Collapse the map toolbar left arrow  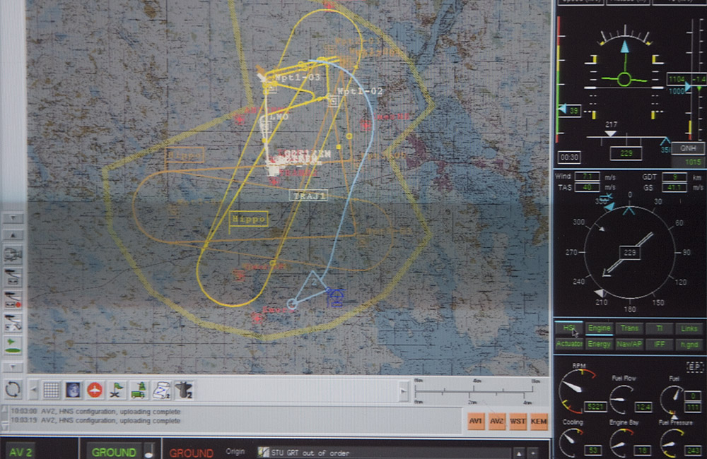[x=33, y=390]
